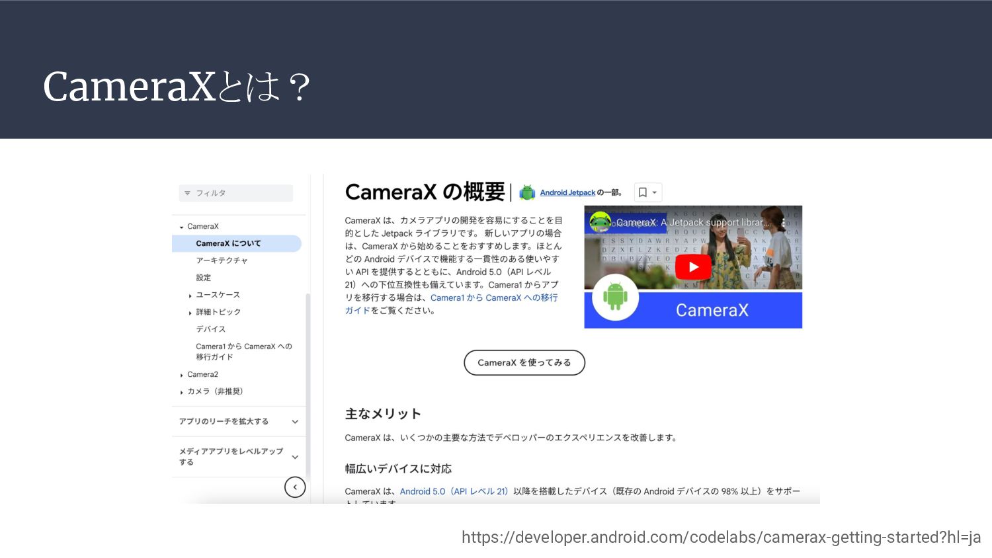Click the Android Jetpack logo icon
The image size is (992, 558).
coord(527,192)
